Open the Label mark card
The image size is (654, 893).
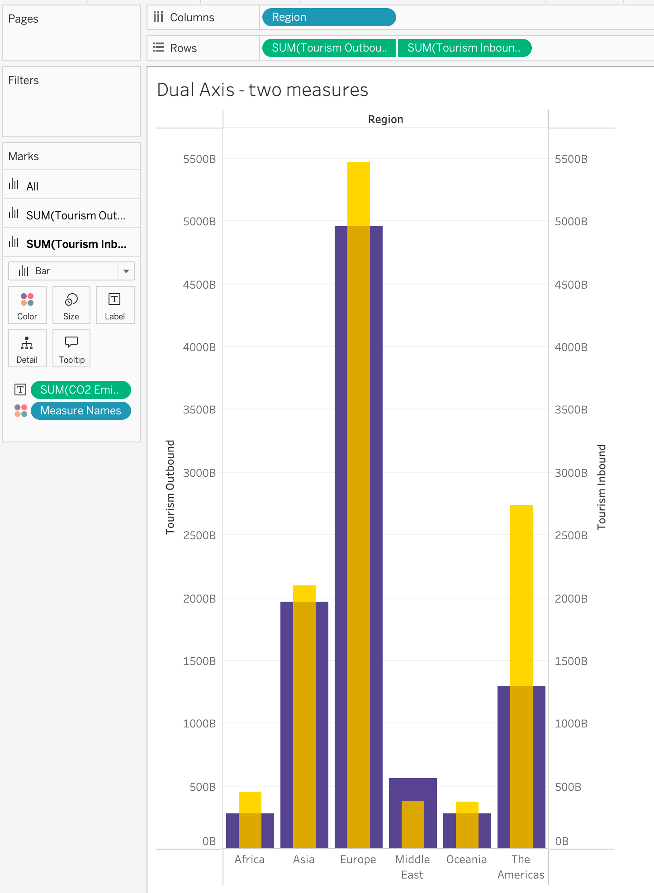click(115, 305)
